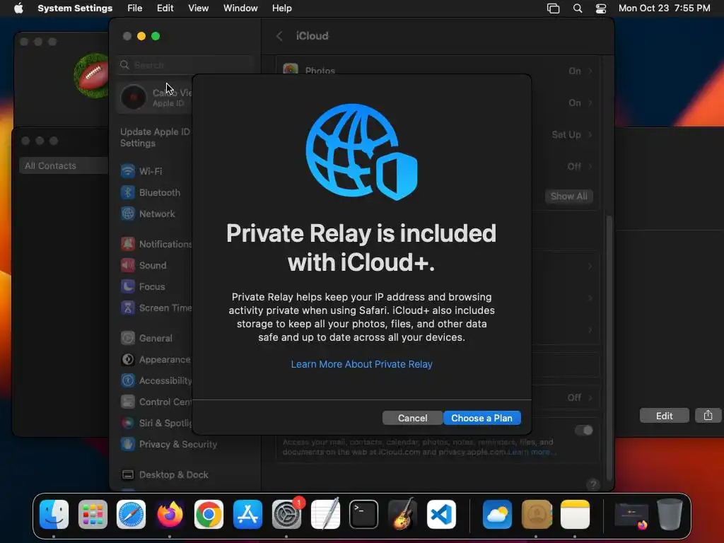This screenshot has width=724, height=543.
Task: Open Notifications settings in sidebar
Action: (x=156, y=244)
